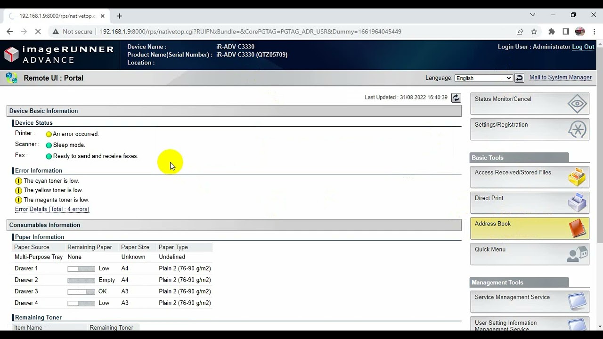Image resolution: width=603 pixels, height=339 pixels.
Task: Open a new browser tab
Action: tap(119, 16)
